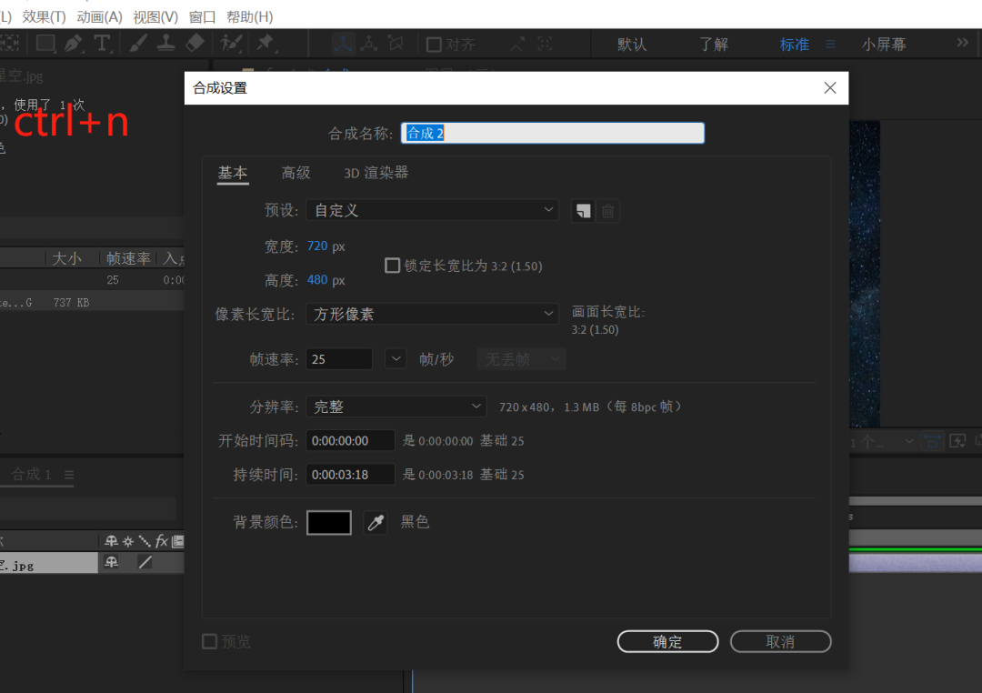Switch to the 高级 tab
Viewport: 982px width, 693px height.
(x=296, y=173)
